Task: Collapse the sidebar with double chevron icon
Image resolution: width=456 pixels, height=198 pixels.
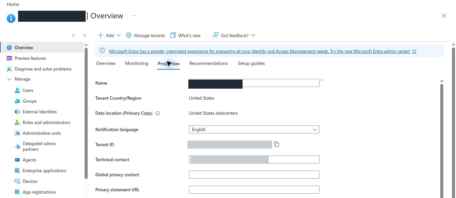Action: point(85,35)
